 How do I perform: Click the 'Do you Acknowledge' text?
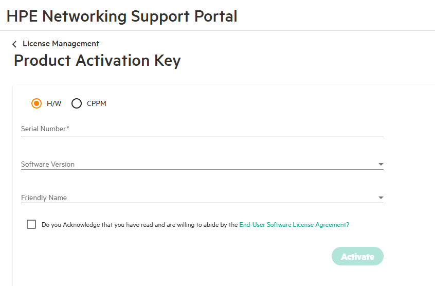coord(139,225)
